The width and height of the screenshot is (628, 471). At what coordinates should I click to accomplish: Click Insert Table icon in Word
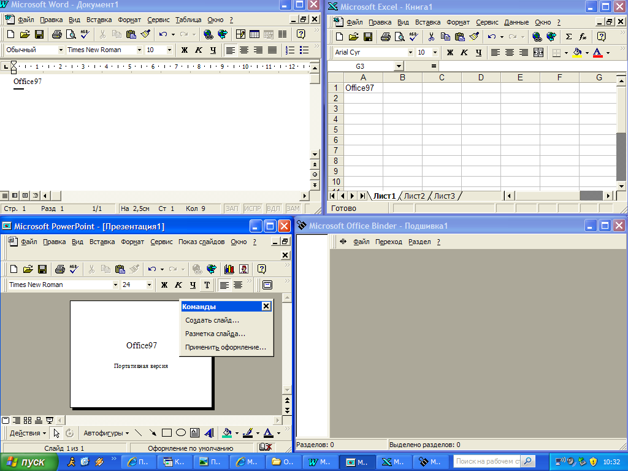pos(254,34)
